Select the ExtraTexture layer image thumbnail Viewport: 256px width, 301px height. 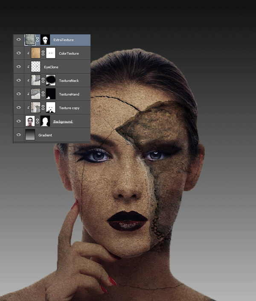click(x=30, y=40)
